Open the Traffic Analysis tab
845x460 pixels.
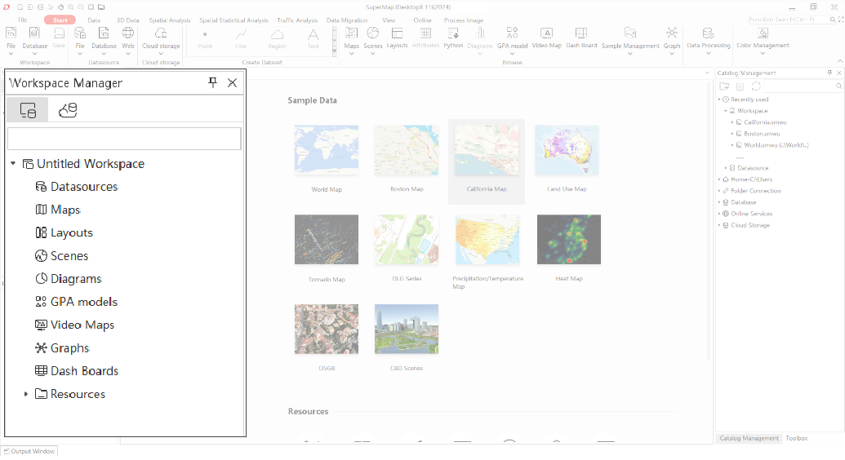297,20
